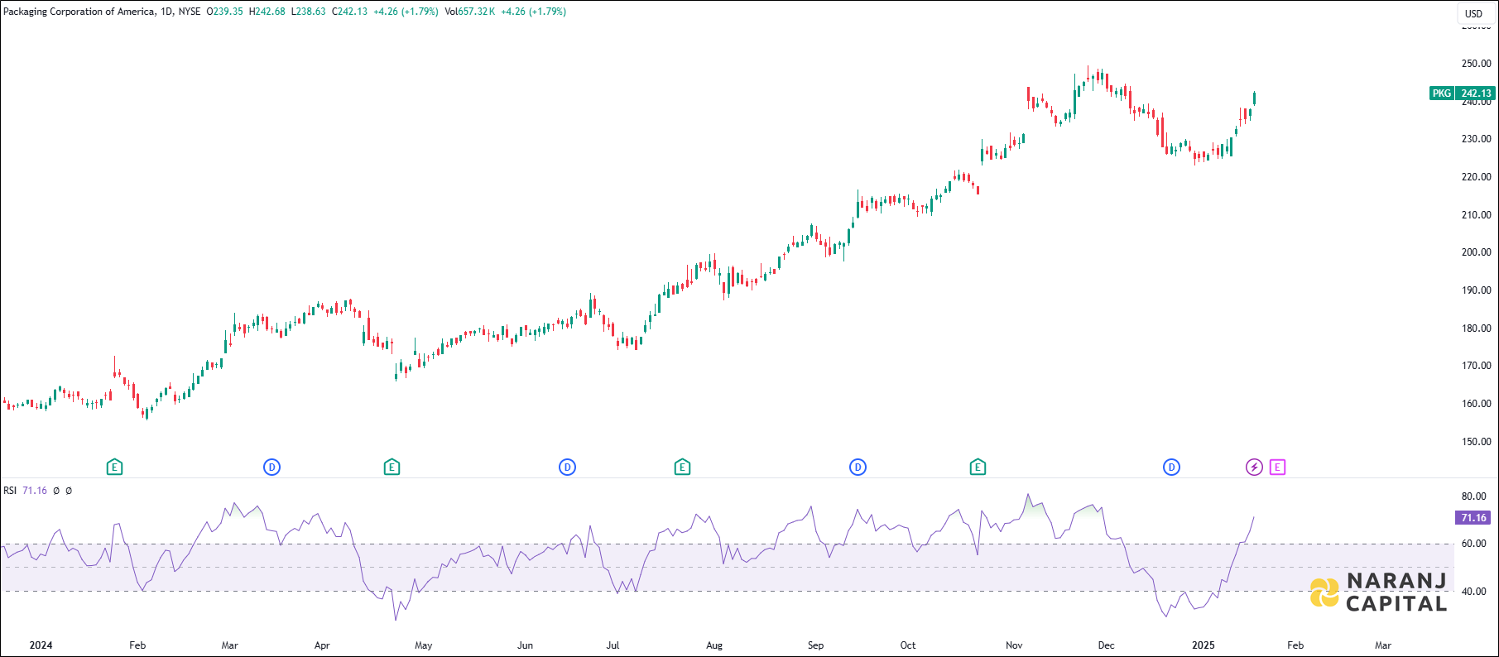Click the high price H242.68
This screenshot has height=657, width=1499.
tap(267, 12)
